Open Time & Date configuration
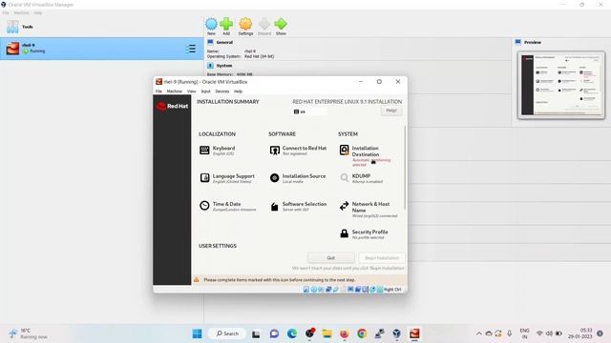Viewport: 611px width, 343px height. tap(227, 206)
